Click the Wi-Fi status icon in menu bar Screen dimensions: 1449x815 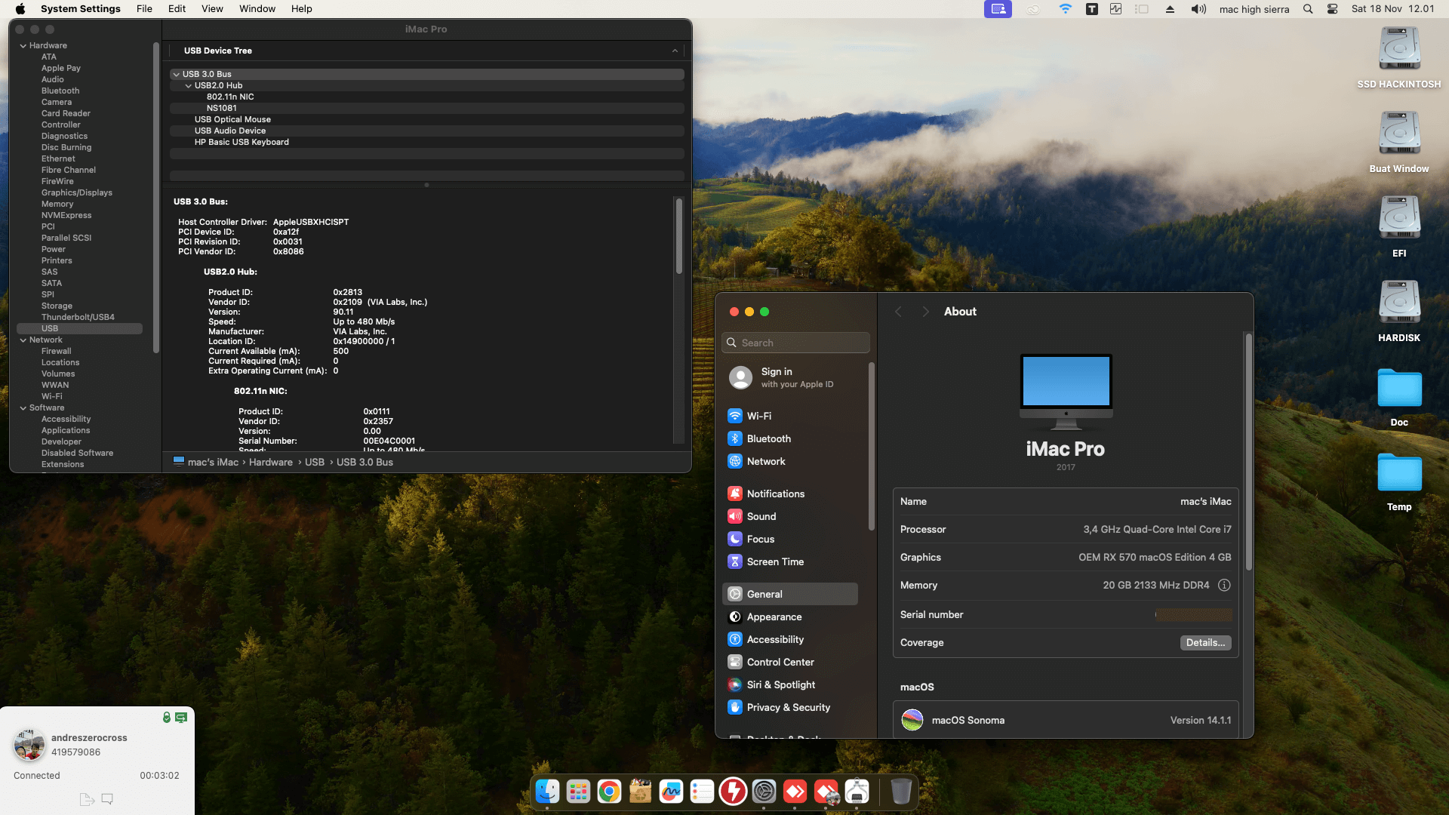point(1065,9)
